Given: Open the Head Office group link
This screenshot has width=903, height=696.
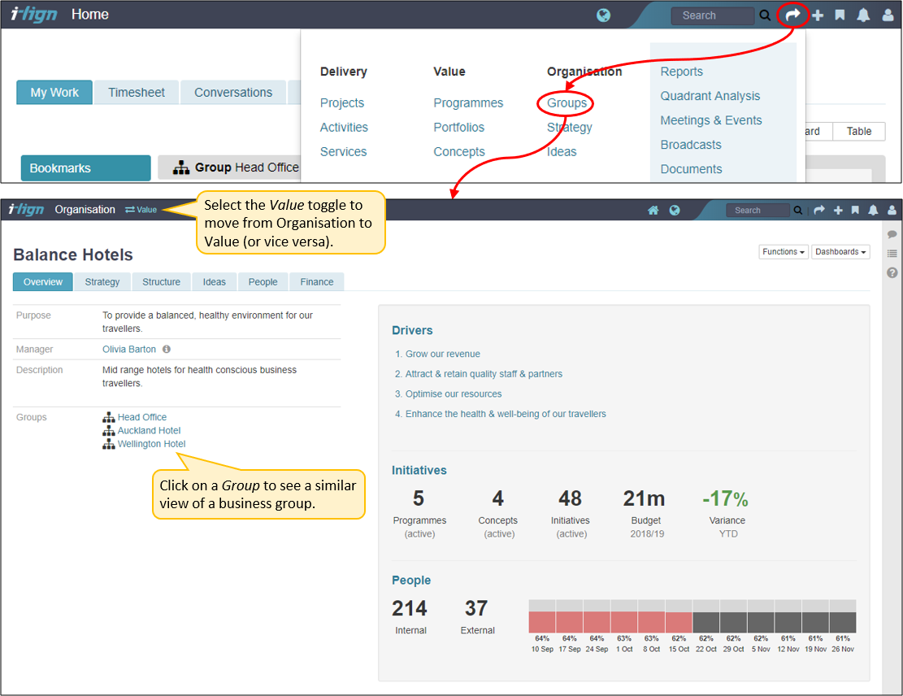Looking at the screenshot, I should 142,417.
